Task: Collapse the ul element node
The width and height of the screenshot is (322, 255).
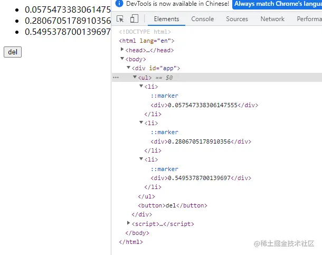Action: pos(135,77)
